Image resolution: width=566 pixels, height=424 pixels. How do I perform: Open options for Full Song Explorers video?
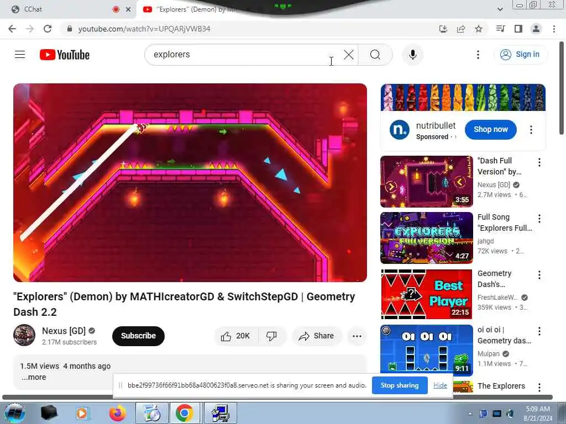pyautogui.click(x=539, y=219)
